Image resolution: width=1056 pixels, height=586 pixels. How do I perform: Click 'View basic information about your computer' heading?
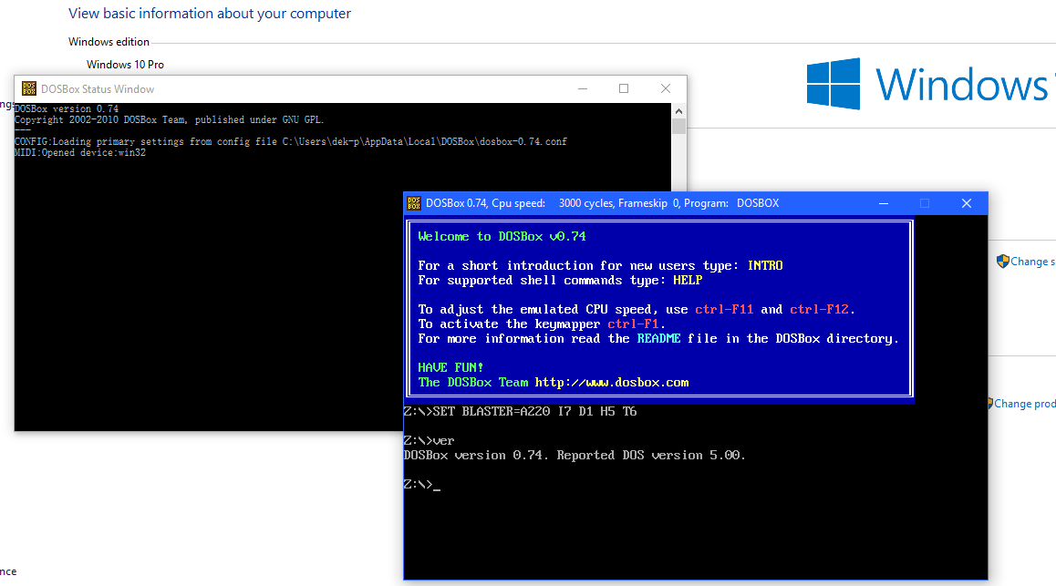210,14
